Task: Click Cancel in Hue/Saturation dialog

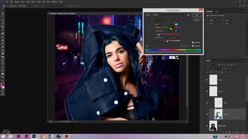Action: (196, 20)
